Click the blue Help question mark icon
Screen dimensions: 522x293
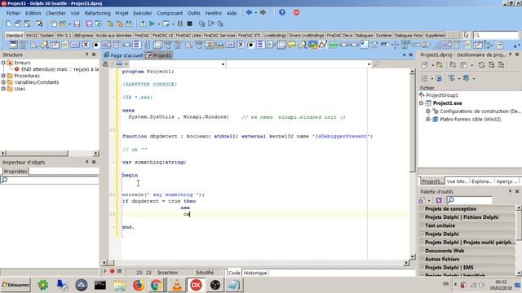[x=282, y=13]
